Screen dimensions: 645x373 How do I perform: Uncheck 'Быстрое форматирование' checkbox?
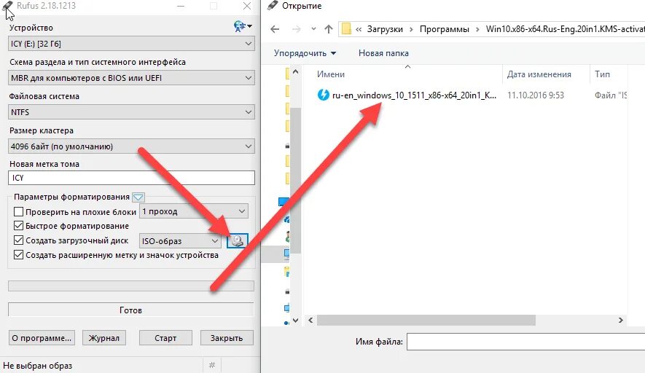[18, 226]
